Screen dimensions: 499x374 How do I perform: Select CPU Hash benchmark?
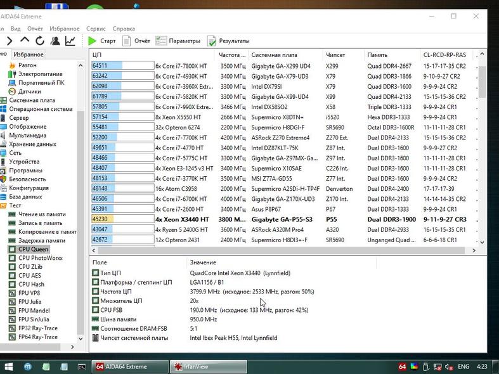click(31, 285)
